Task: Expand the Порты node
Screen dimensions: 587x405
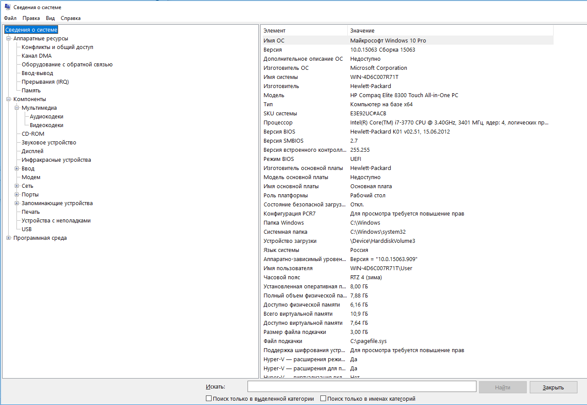Action: pyautogui.click(x=17, y=195)
